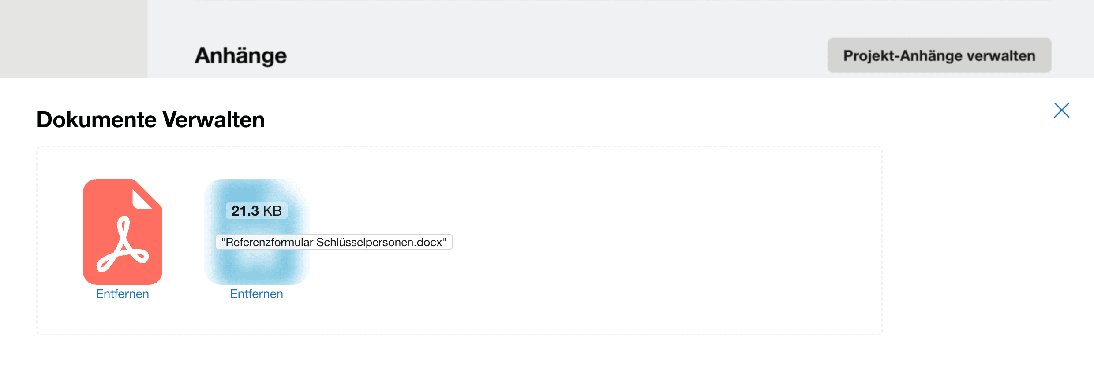Click the folded corner of the PDF icon

142,197
